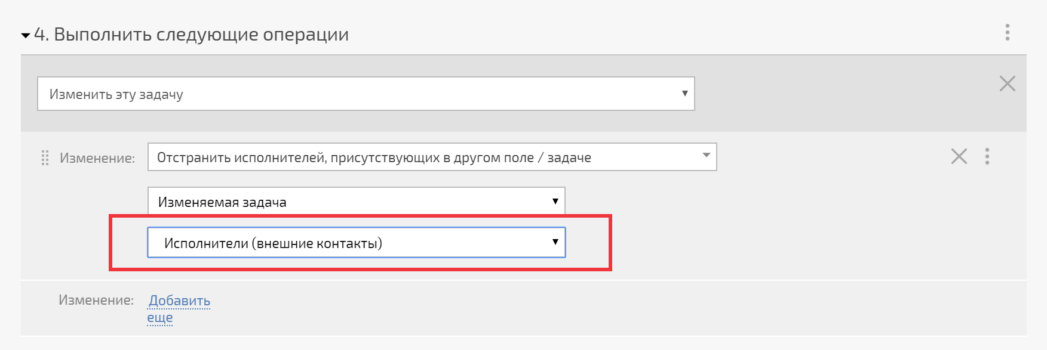Click the drag handle beside 'Изменение:' label
This screenshot has height=350, width=1047.
(x=45, y=158)
